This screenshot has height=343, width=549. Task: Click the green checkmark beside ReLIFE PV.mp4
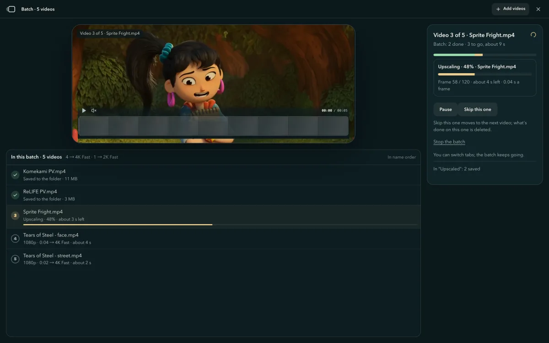[x=15, y=195]
